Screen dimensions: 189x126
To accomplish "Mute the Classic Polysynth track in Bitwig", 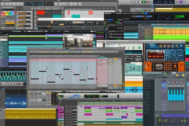I will tap(31, 16).
